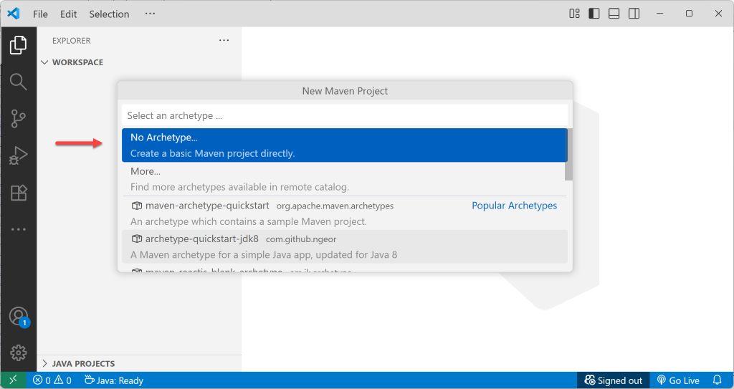This screenshot has width=734, height=389.
Task: Open the File menu
Action: point(41,14)
